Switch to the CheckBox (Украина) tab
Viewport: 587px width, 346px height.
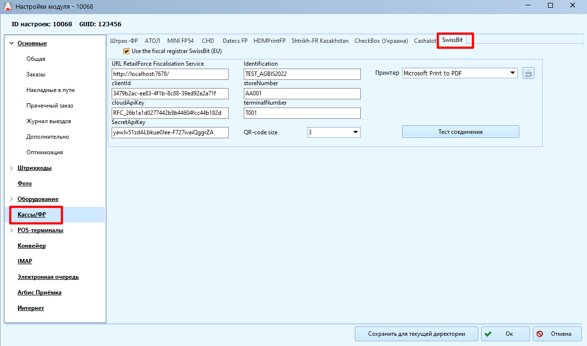coord(381,41)
